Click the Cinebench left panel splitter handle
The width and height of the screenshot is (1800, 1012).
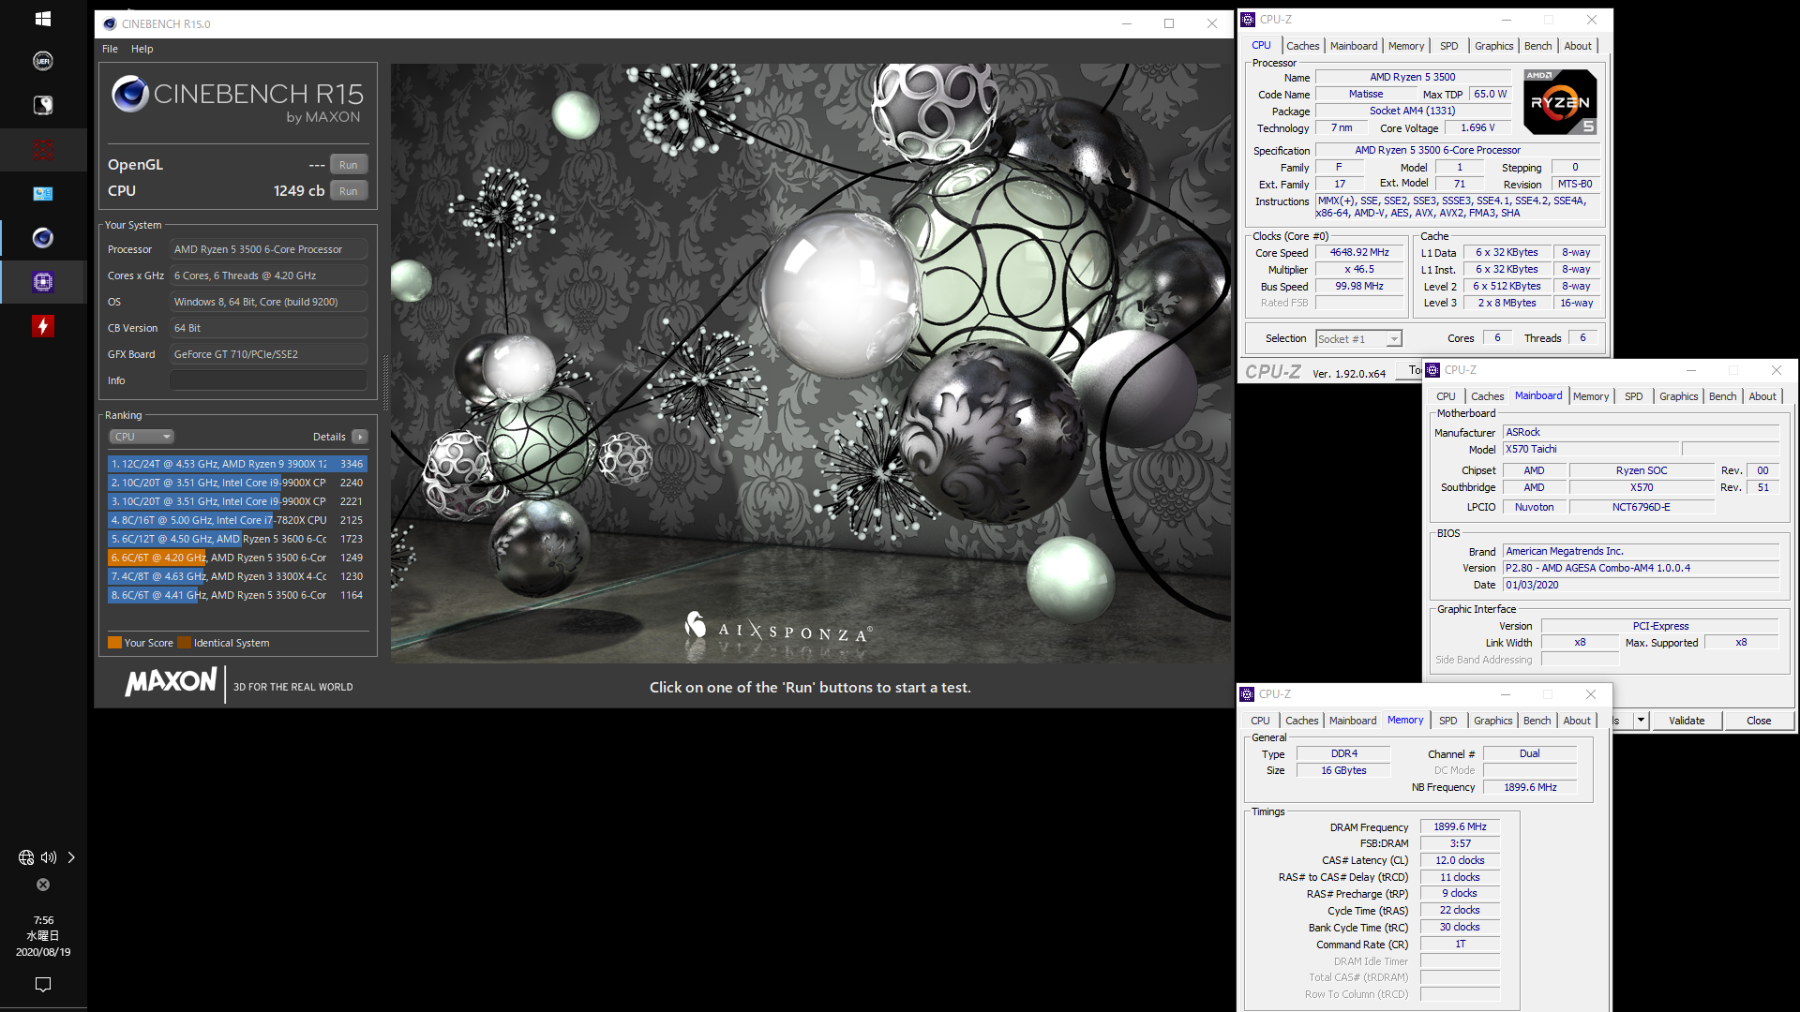384,381
